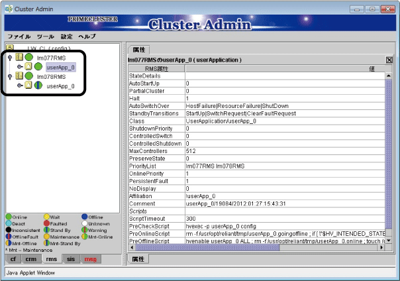
Task: Close the attributes panel with X button
Action: tap(389, 60)
